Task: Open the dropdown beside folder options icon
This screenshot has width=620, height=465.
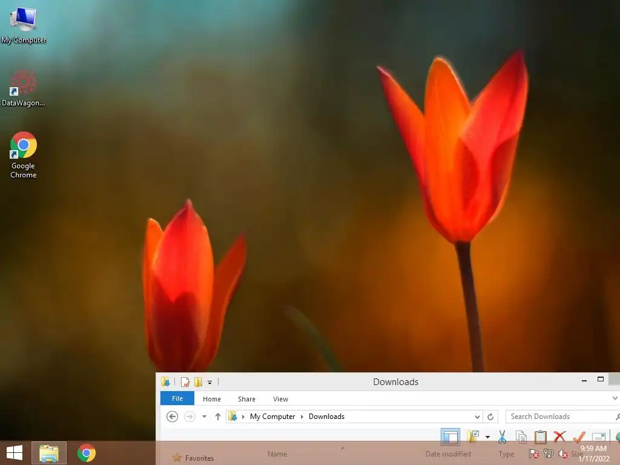Action: [x=487, y=437]
